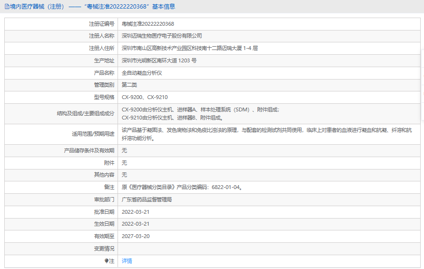Select registrant name 深圳迈瑞生物医疗电子股份有限公司
This screenshot has height=269, width=424.
pos(162,36)
